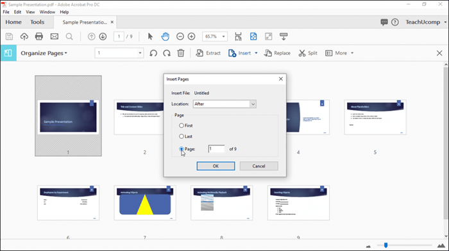Select page 9 Inserting Objects thumbnail

point(298,203)
